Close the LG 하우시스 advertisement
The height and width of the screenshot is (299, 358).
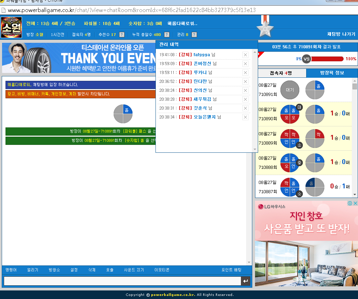click(x=355, y=203)
